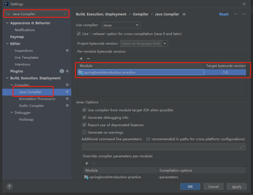Open Annotation Processors settings
Screen dimensions: 253x195
pyautogui.click(x=37, y=99)
